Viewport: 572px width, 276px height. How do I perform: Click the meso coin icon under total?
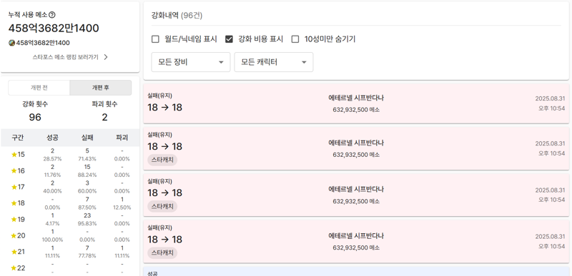click(11, 43)
